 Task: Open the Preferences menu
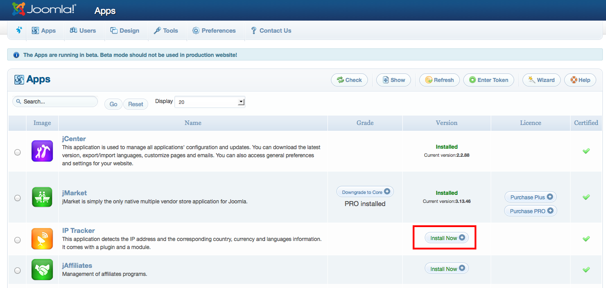214,30
